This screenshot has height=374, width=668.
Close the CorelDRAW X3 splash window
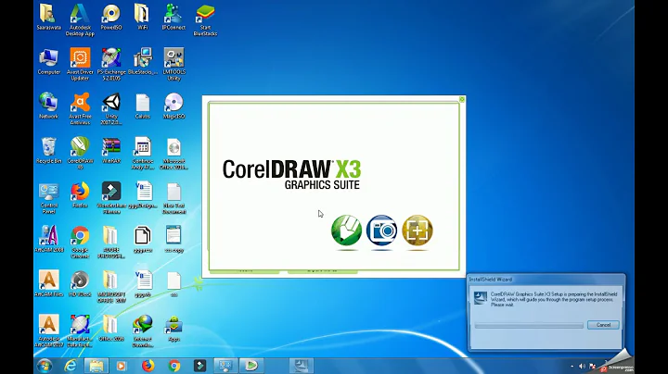pyautogui.click(x=462, y=99)
